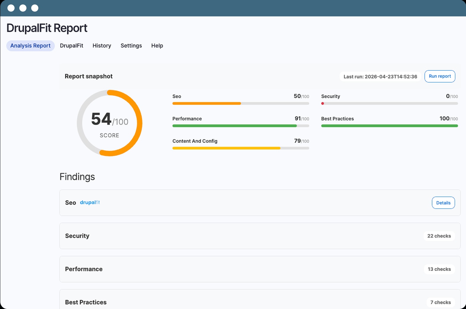Click the 13 checks badge
The width and height of the screenshot is (466, 309).
click(439, 269)
